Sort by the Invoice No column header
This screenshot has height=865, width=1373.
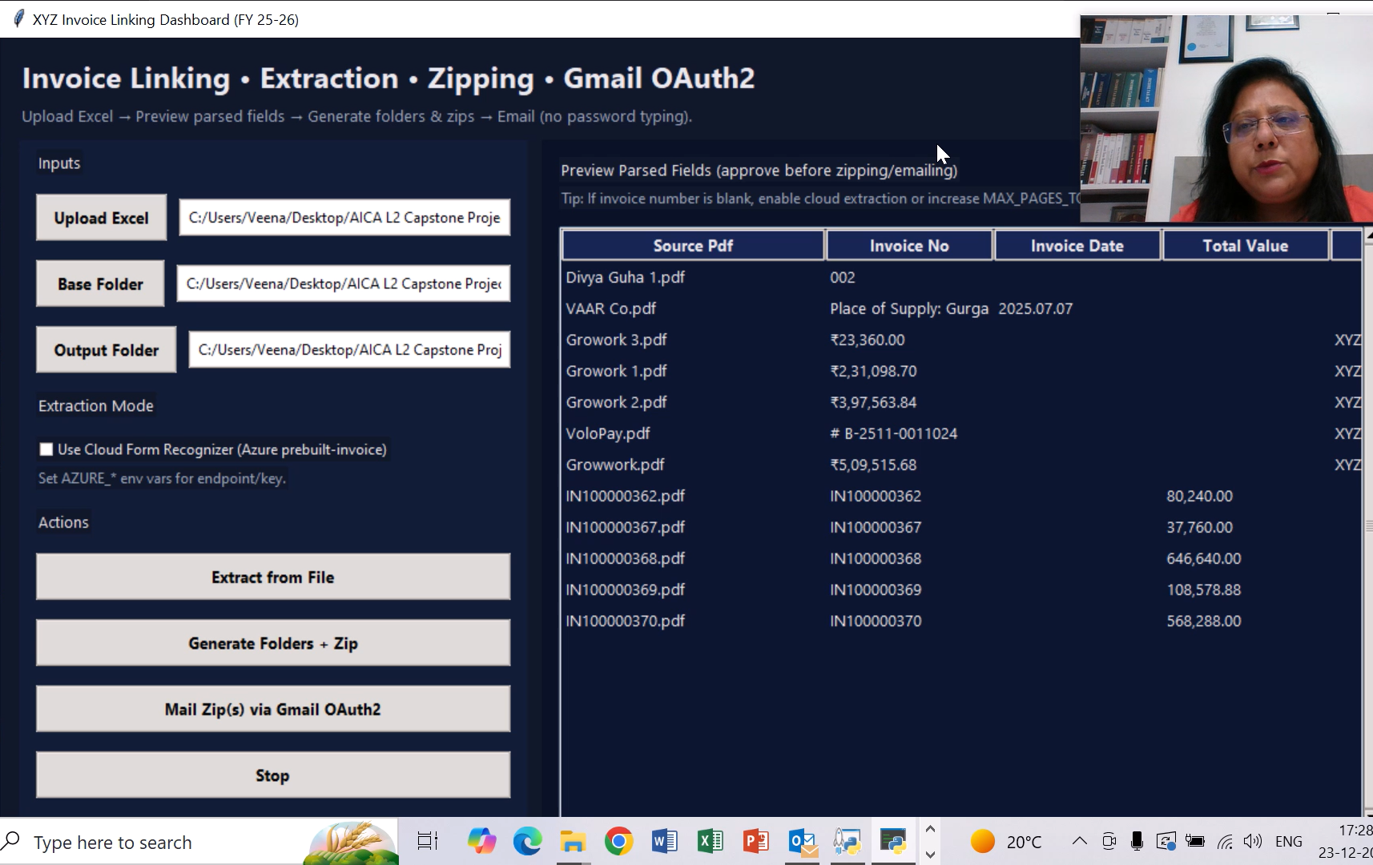click(909, 246)
